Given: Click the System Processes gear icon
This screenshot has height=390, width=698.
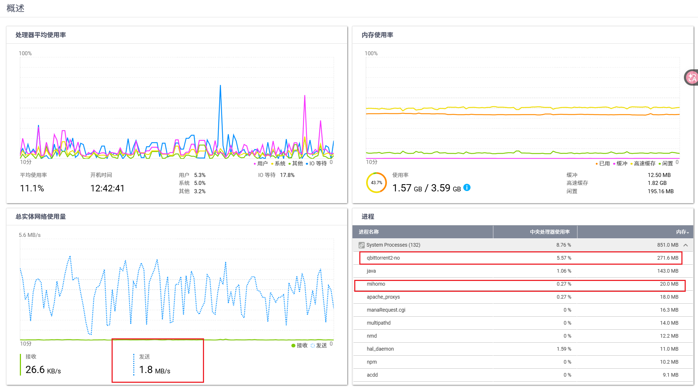Looking at the screenshot, I should click(361, 245).
